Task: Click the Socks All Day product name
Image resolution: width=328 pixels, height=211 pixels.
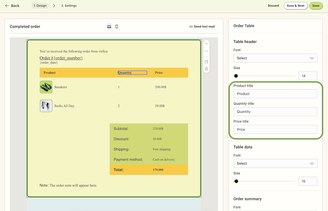Action: pos(64,106)
